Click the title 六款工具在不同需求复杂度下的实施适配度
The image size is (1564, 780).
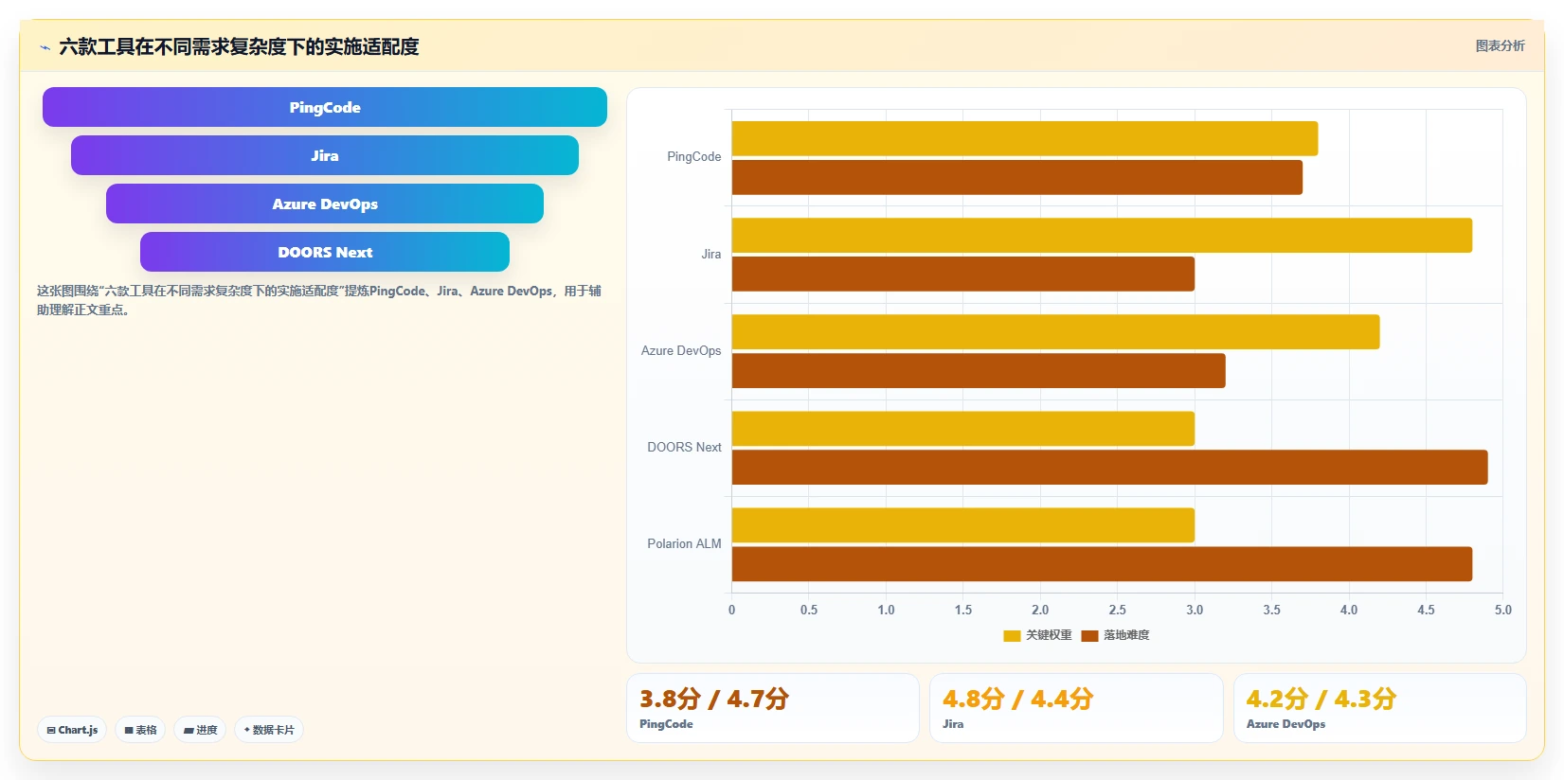click(x=239, y=46)
